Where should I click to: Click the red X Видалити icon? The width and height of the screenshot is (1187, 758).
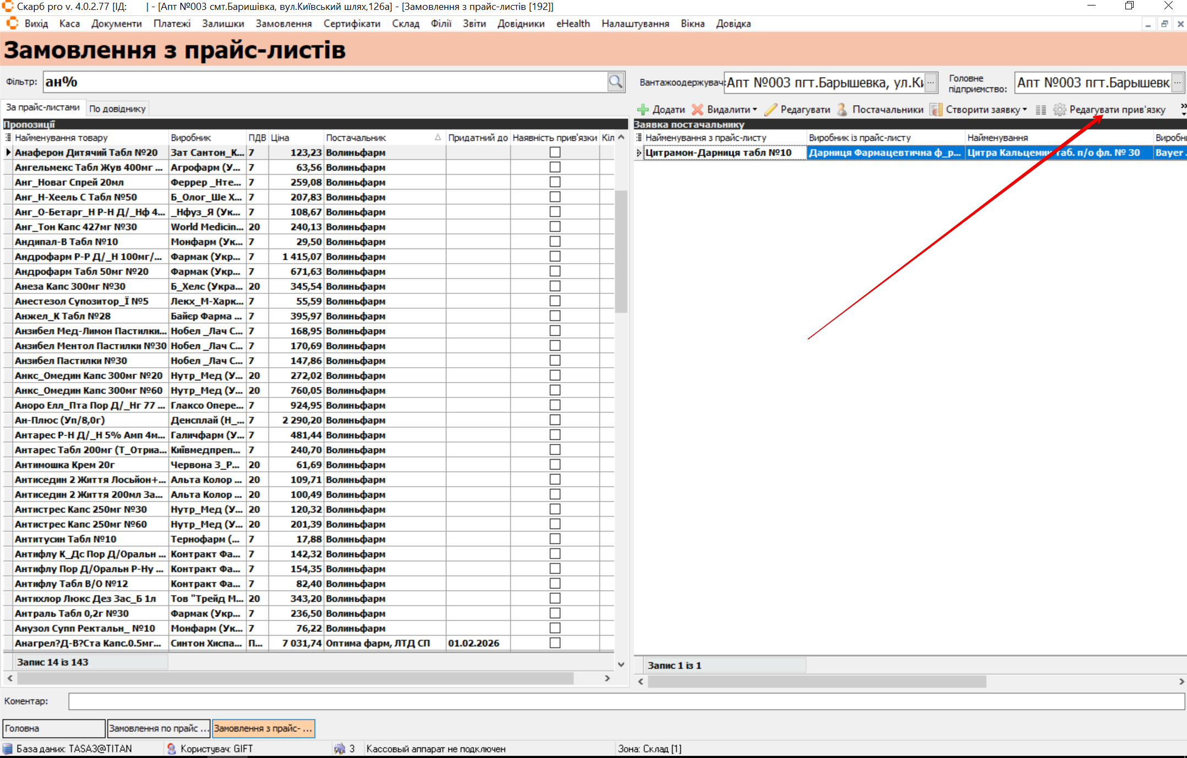click(697, 110)
